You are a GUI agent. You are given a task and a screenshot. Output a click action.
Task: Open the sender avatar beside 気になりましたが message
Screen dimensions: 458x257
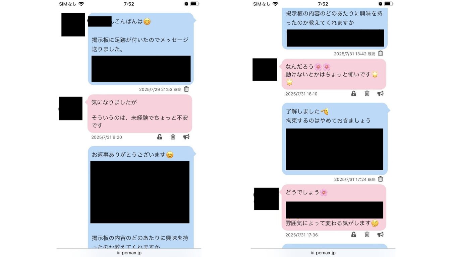coord(71,108)
